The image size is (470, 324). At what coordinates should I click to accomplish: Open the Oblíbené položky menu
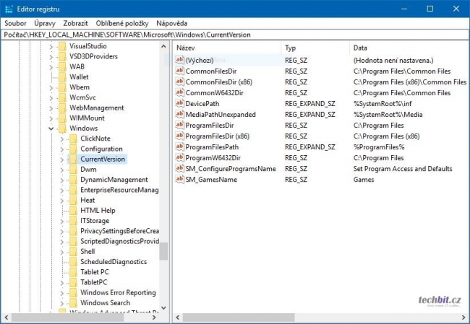[122, 23]
